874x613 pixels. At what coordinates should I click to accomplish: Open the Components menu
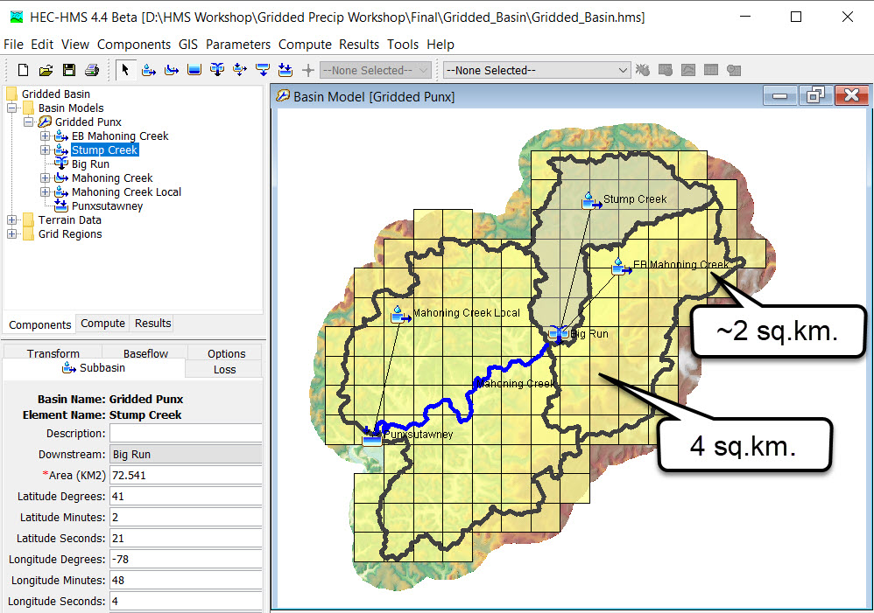(134, 45)
